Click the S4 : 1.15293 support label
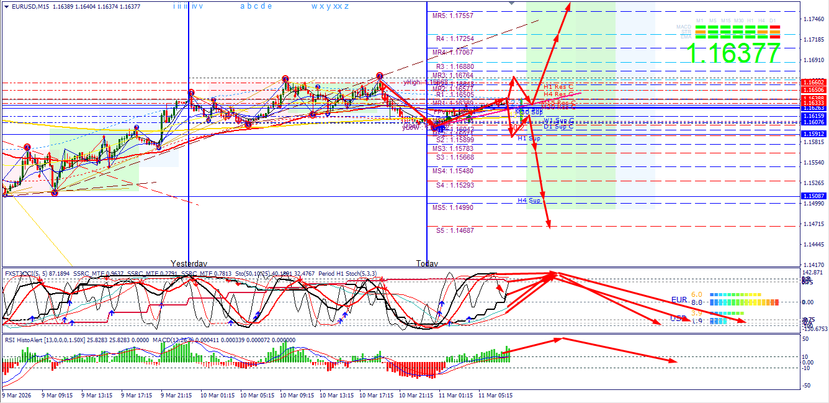Screen dimensions: 829x403 [455, 185]
